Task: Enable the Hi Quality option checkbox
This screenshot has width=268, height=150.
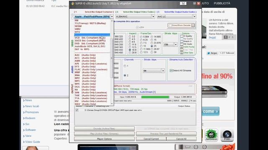Action: coord(182,36)
